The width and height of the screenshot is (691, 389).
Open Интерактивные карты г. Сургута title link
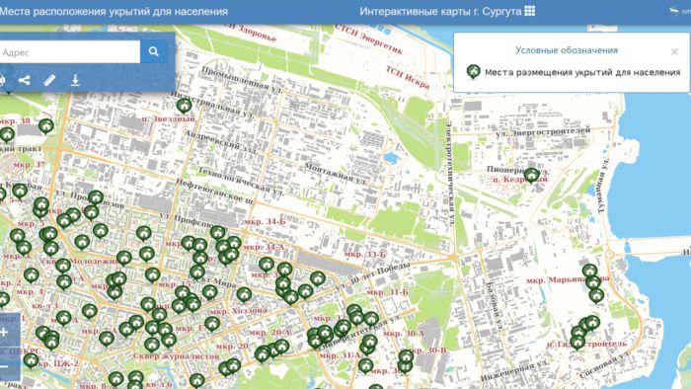(440, 12)
